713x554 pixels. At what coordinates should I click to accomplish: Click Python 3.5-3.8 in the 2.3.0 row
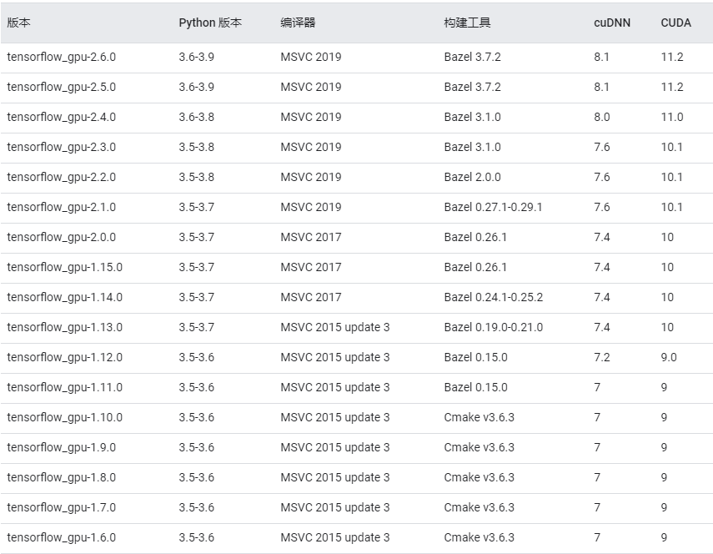click(197, 147)
